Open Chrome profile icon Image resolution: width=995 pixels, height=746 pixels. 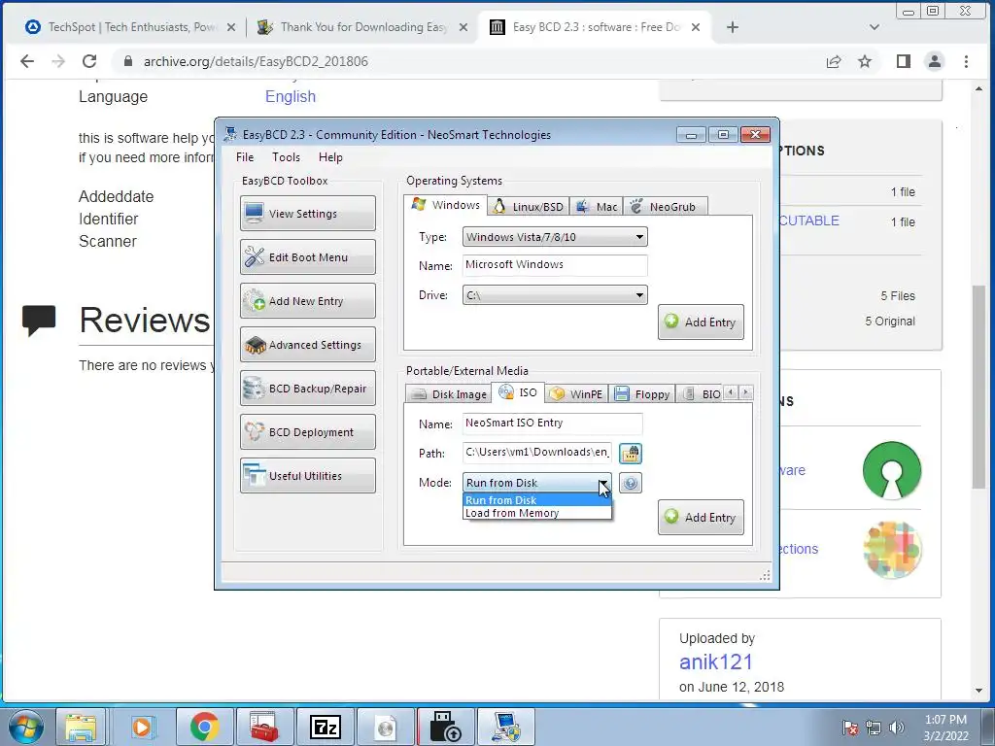pyautogui.click(x=934, y=61)
